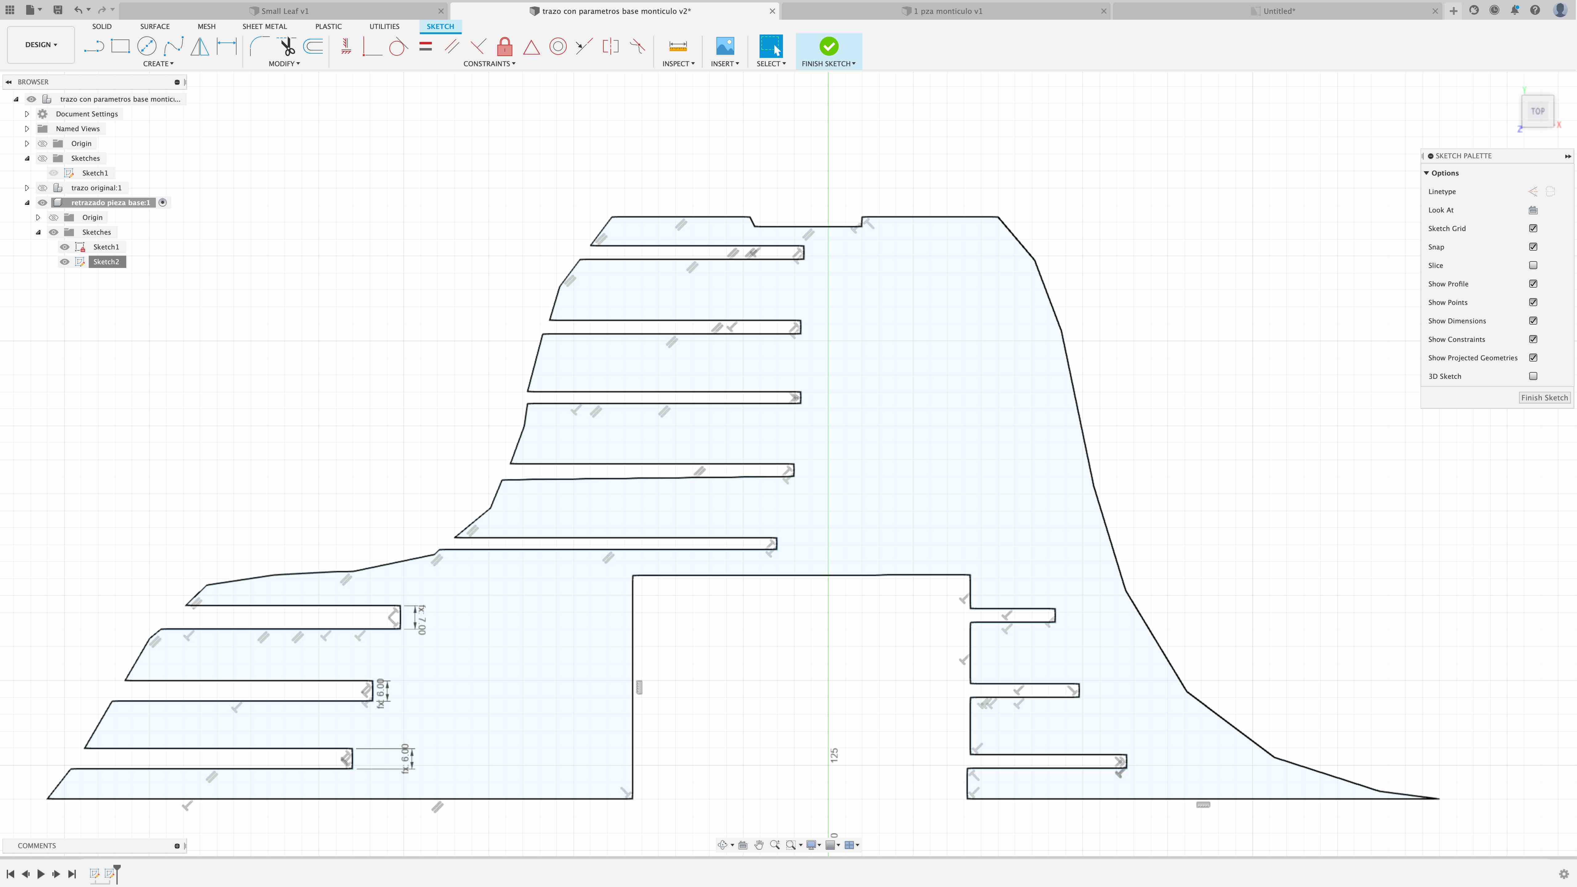Enable the Slice checkbox
The height and width of the screenshot is (887, 1577).
coord(1533,265)
